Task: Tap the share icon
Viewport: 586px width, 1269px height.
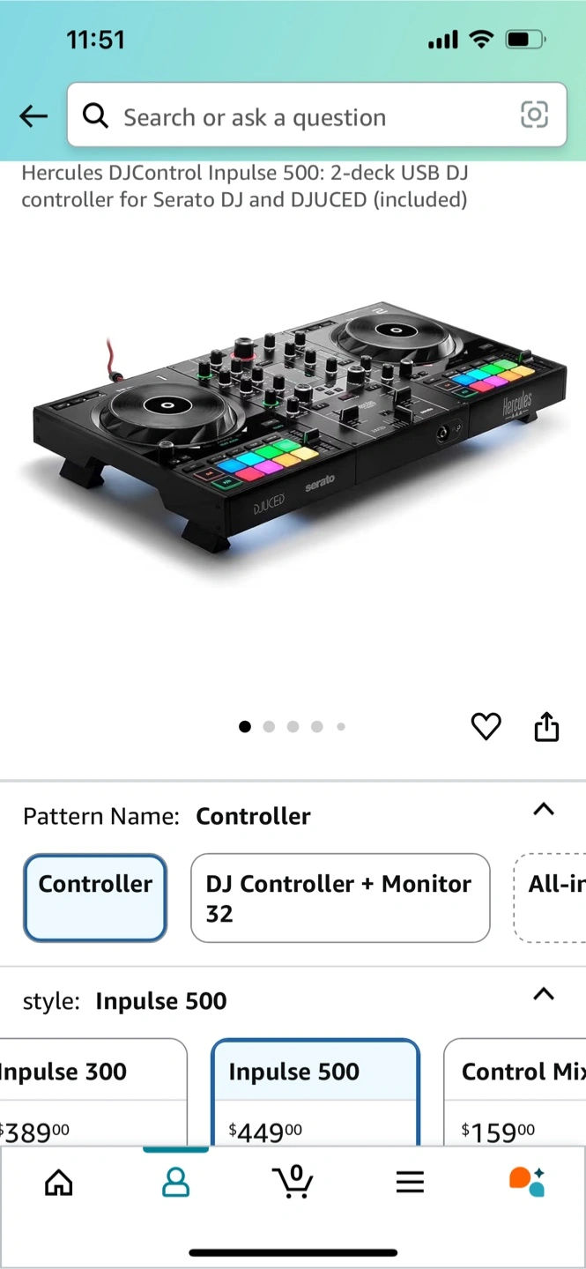Action: pyautogui.click(x=546, y=726)
